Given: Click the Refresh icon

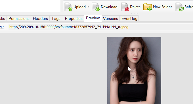Looking at the screenshot, I should [x=180, y=7].
